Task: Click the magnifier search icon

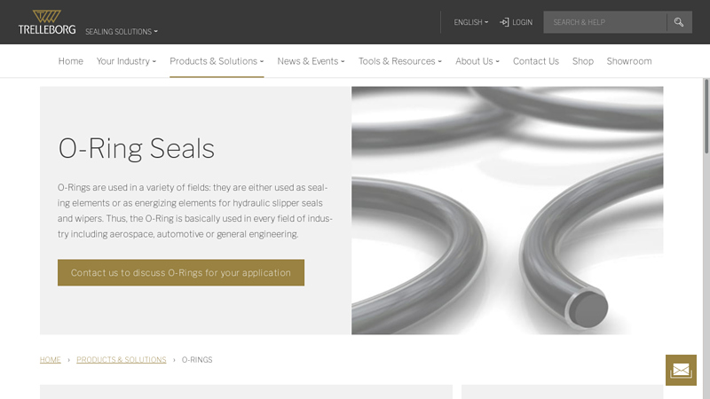Action: pos(679,22)
